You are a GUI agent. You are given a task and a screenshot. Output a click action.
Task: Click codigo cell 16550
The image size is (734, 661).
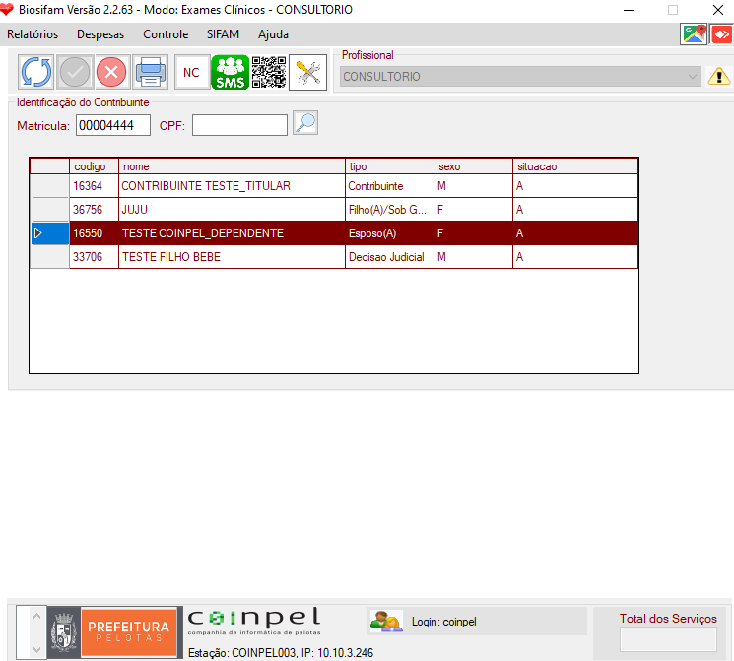click(x=95, y=233)
